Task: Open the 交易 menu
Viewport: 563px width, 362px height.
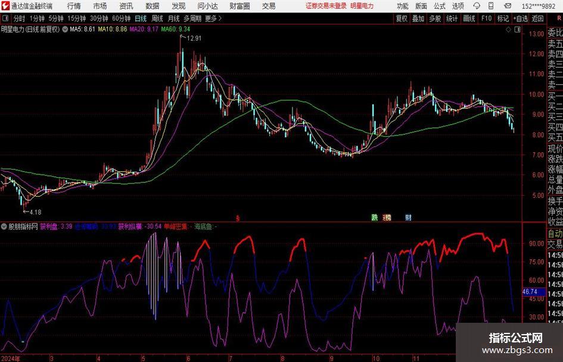Action: click(x=269, y=6)
